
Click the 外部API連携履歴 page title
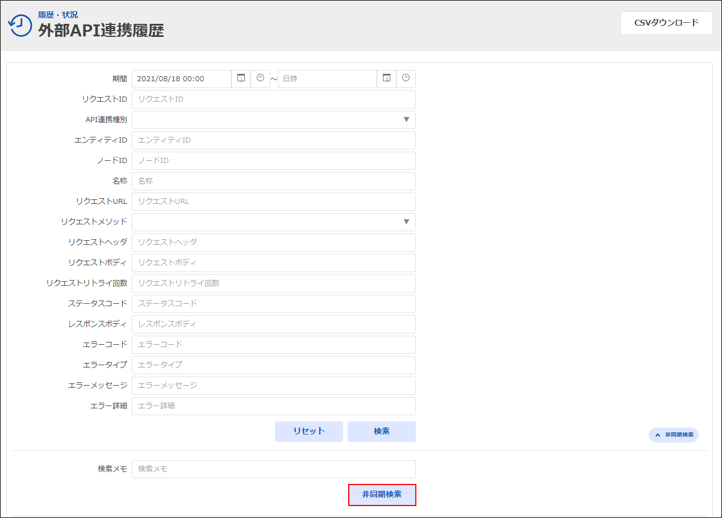click(101, 31)
